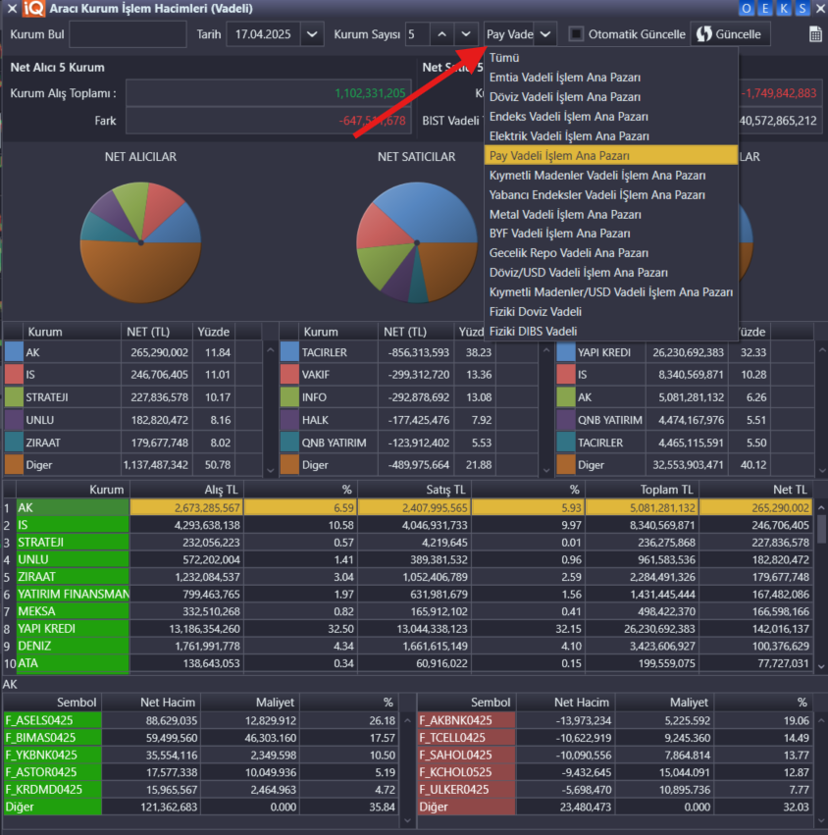Click the iQ application logo icon
This screenshot has width=828, height=835.
tap(33, 9)
